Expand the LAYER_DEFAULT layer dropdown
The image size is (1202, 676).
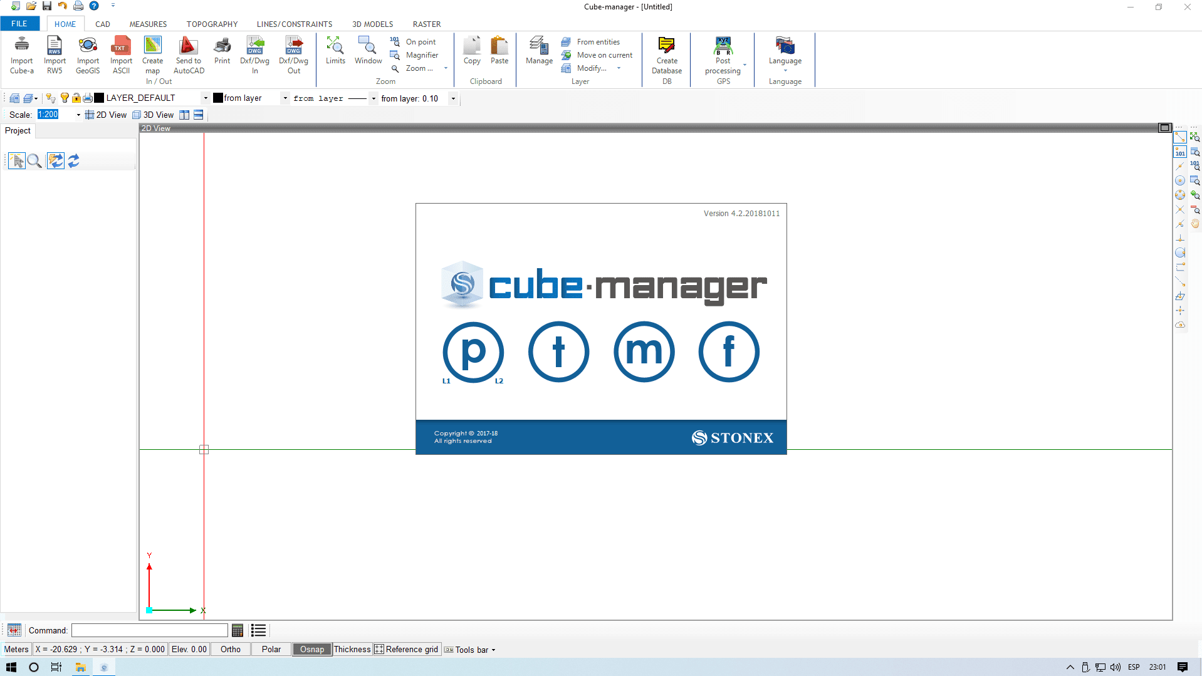(x=206, y=98)
